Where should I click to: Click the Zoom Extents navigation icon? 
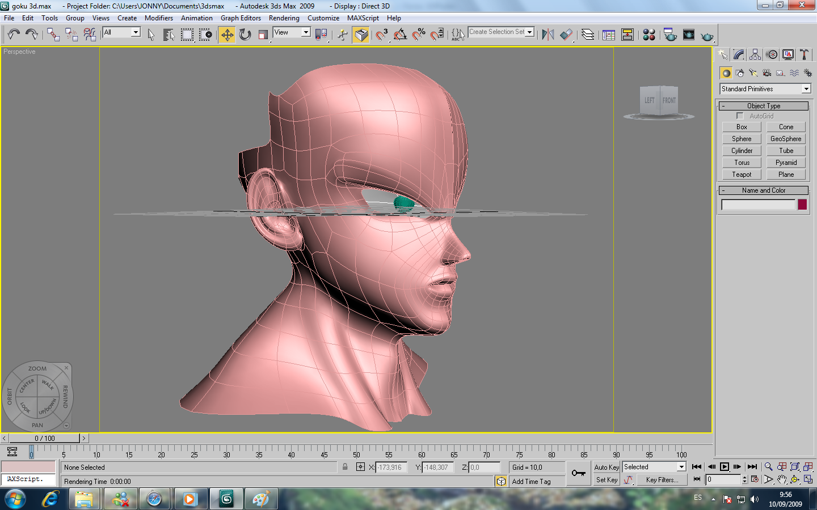point(795,466)
